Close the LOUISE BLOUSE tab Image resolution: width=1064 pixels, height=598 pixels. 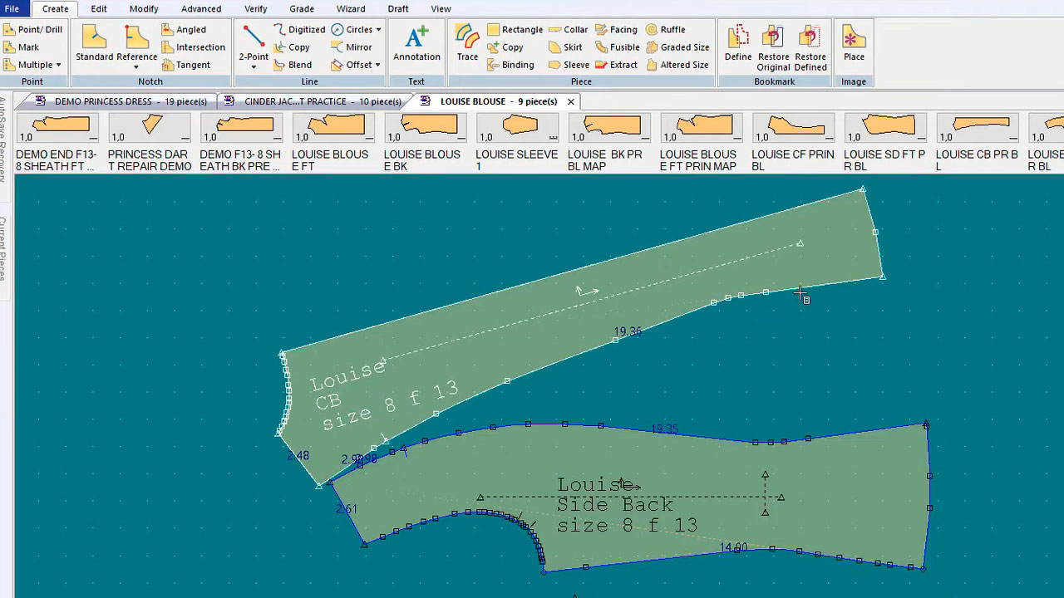coord(571,101)
